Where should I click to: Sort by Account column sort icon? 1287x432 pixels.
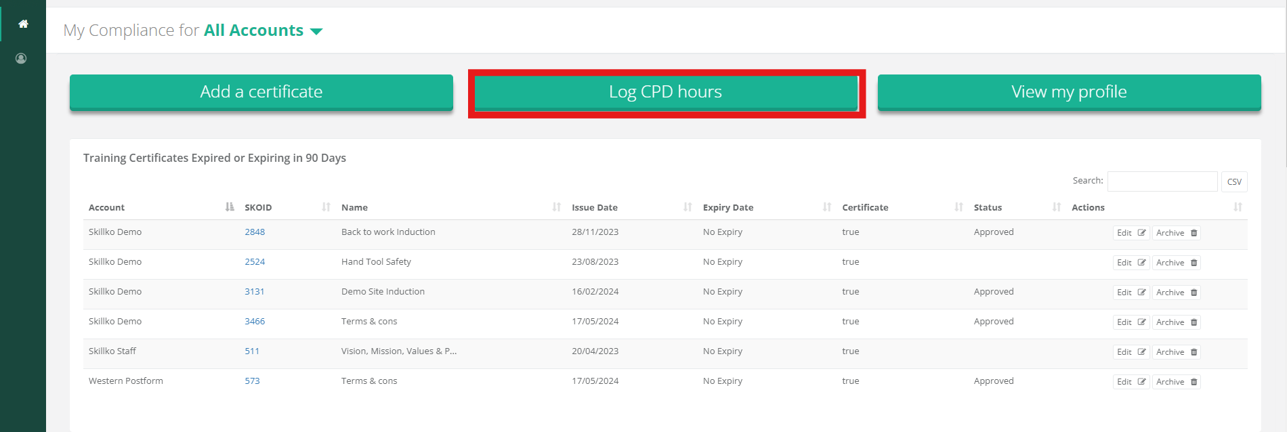tap(230, 207)
